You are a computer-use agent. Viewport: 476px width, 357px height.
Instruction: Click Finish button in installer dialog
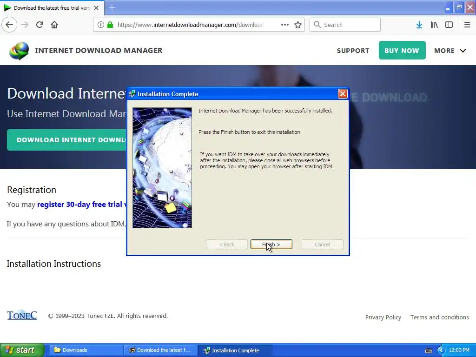coord(271,245)
